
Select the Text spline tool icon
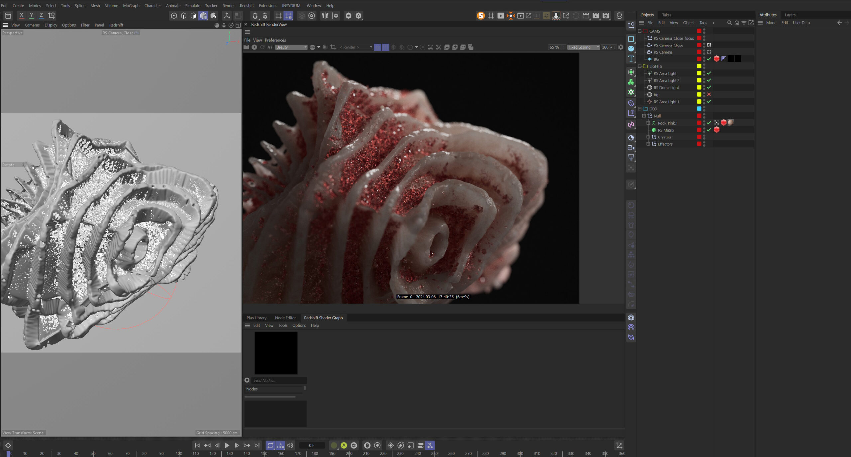point(631,59)
